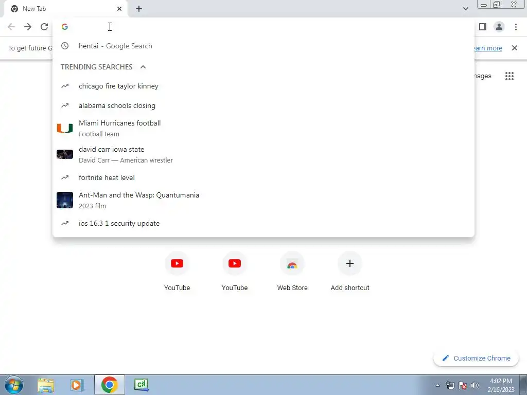Viewport: 527px width, 395px height.
Task: Select the Miami Hurricanes football suggestion
Action: [263, 128]
